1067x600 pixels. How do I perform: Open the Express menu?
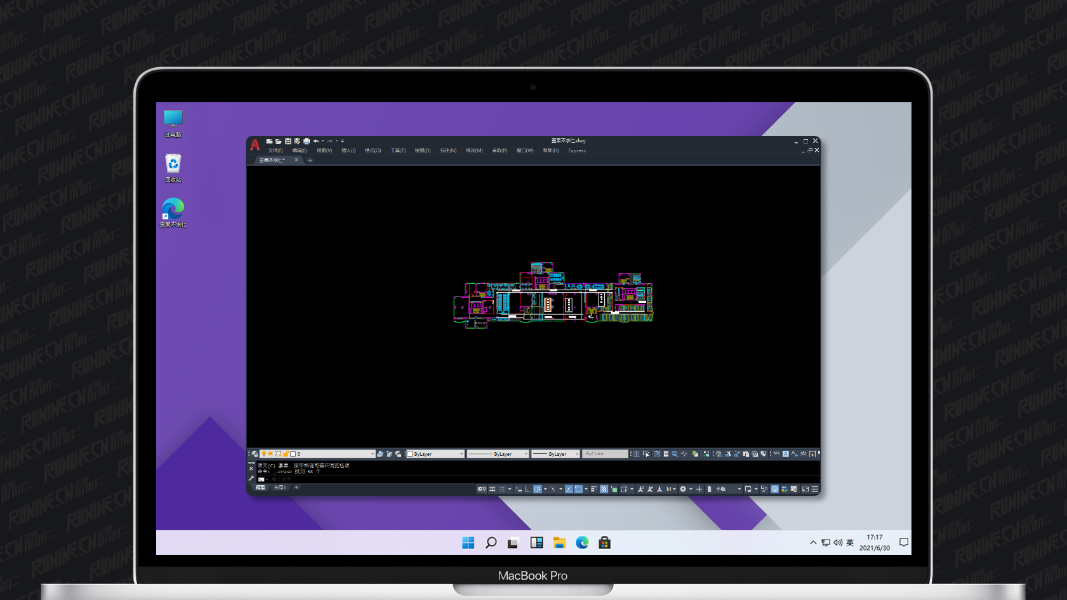pyautogui.click(x=577, y=150)
